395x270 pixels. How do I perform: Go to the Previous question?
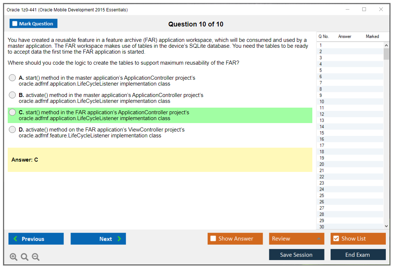(36, 238)
